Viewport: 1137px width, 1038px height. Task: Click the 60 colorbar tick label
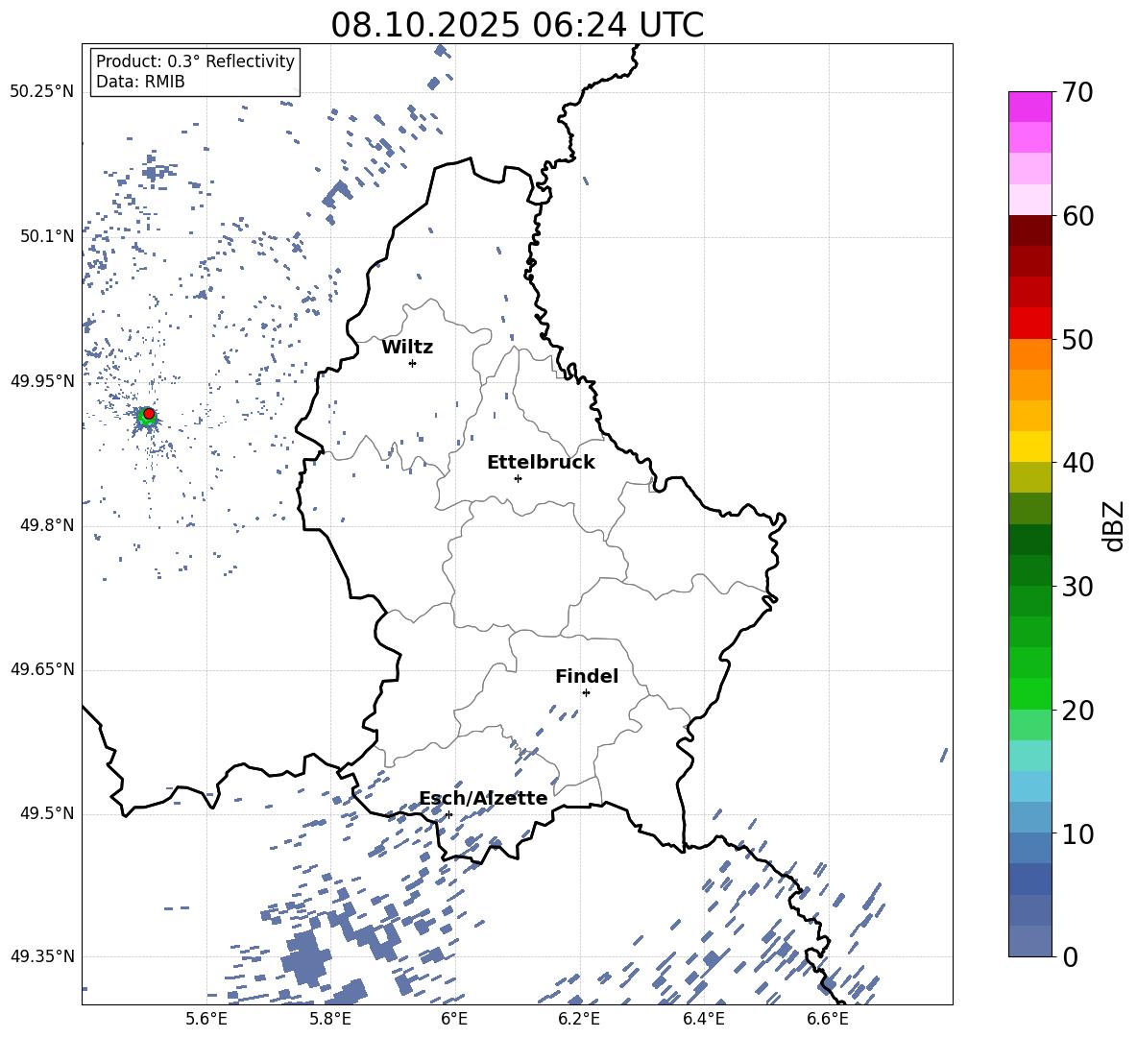pos(1077,215)
